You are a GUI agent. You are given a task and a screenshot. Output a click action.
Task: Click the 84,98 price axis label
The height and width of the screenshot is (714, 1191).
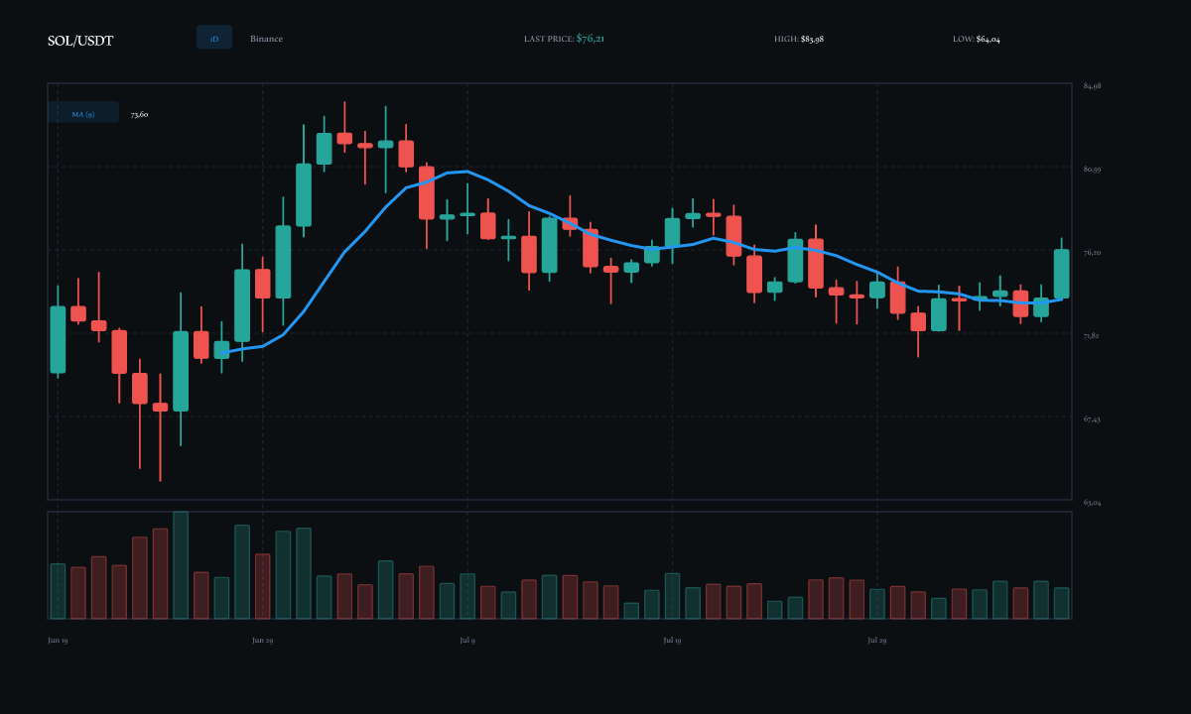point(1093,86)
